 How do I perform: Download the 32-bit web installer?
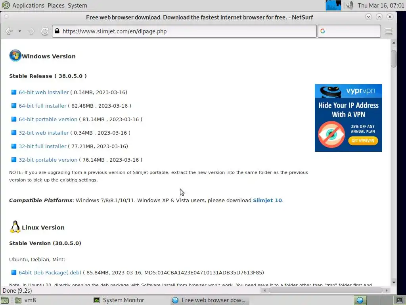44,133
